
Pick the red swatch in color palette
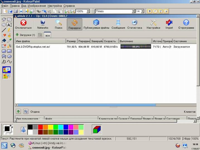tap(40, 127)
